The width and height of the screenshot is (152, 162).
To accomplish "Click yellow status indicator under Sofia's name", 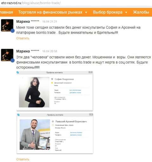I will point(52,83).
